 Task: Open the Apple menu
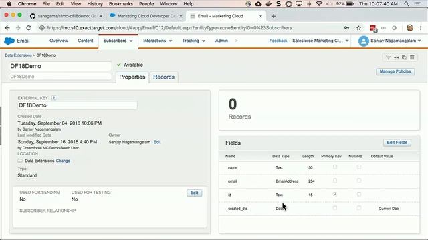9,4
